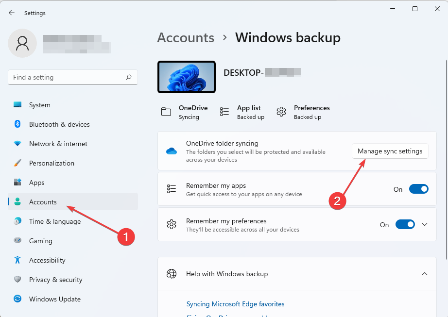Disable Remember my preferences
Viewport: 448px width, 317px height.
(x=405, y=224)
